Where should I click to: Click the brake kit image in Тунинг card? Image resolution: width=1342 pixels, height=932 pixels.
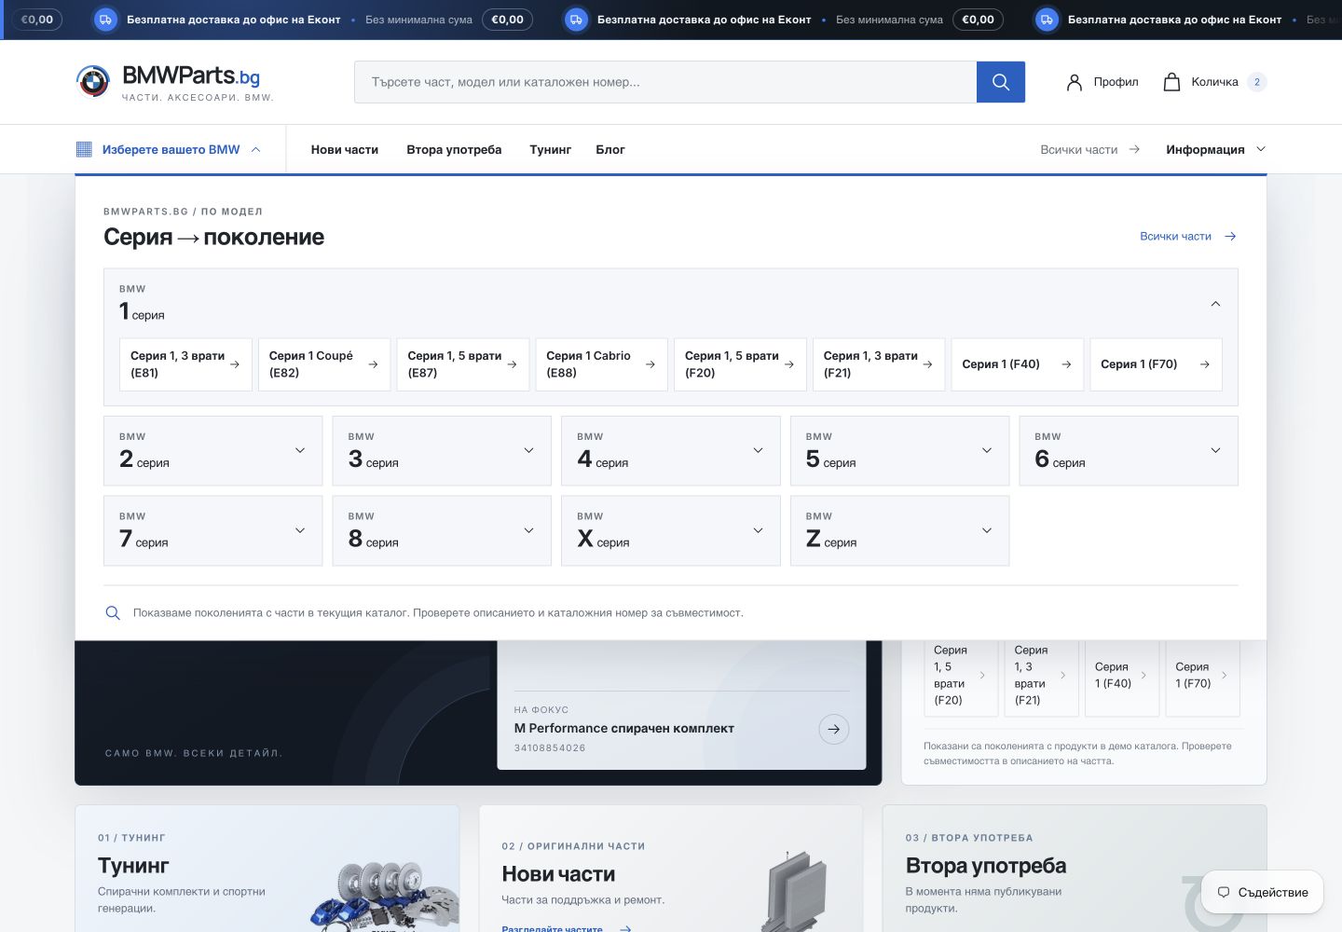387,897
